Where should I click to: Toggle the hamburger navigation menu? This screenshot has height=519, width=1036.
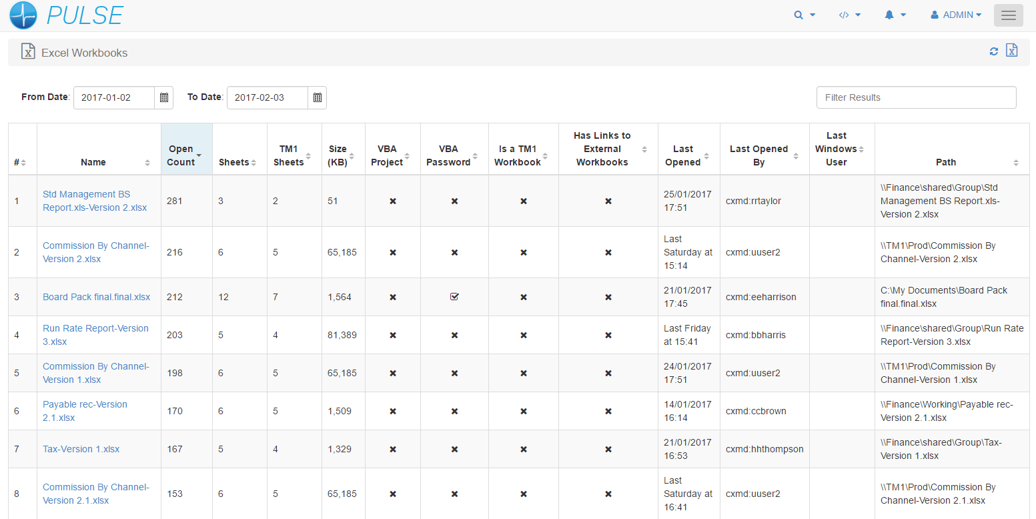1008,15
